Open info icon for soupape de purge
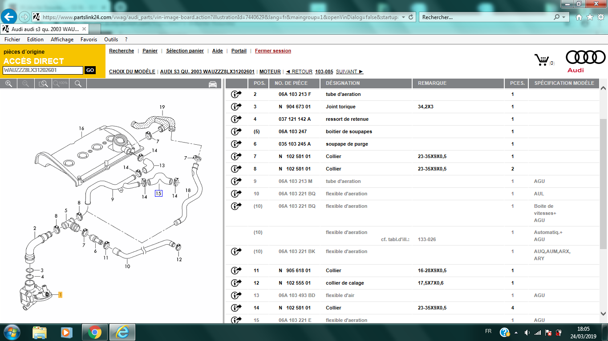This screenshot has height=341, width=608. pyautogui.click(x=236, y=144)
